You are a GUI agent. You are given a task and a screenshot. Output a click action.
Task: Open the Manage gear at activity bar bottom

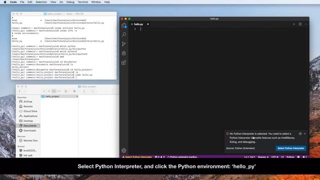124,150
